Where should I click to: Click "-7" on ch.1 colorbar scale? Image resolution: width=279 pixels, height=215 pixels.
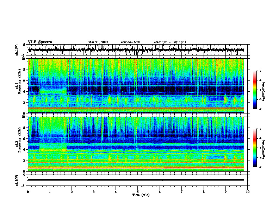(x=260, y=109)
